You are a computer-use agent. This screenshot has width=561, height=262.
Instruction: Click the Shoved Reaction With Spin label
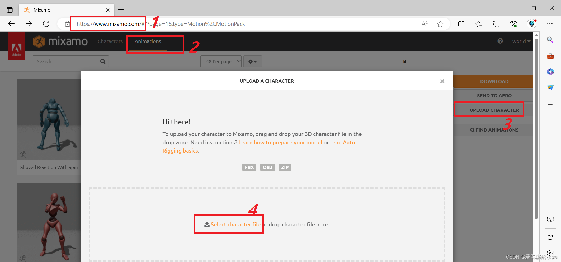tap(49, 167)
